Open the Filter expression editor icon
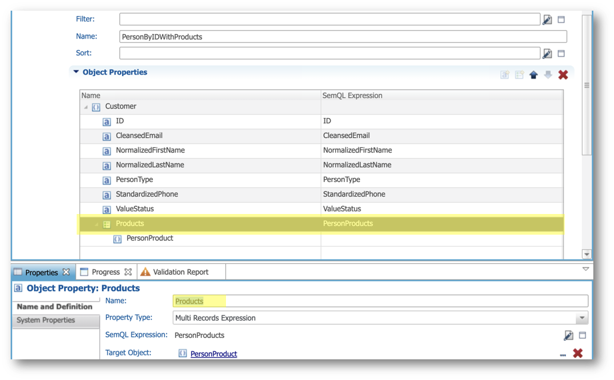Screen dimensions: 614x380 pyautogui.click(x=547, y=19)
